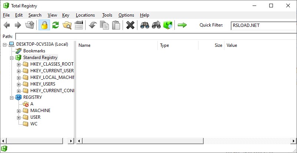Click the Bookmarks pencil icon

19,51
